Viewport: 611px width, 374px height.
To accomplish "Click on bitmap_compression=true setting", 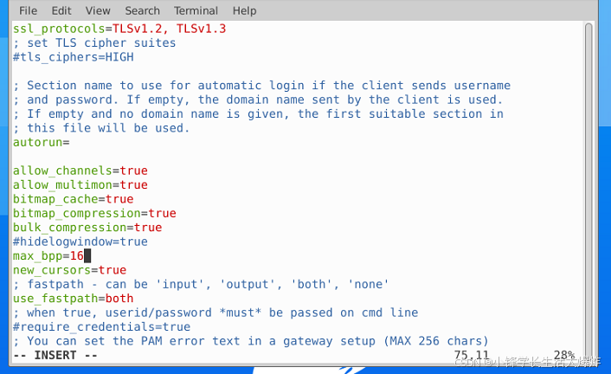I will (93, 213).
